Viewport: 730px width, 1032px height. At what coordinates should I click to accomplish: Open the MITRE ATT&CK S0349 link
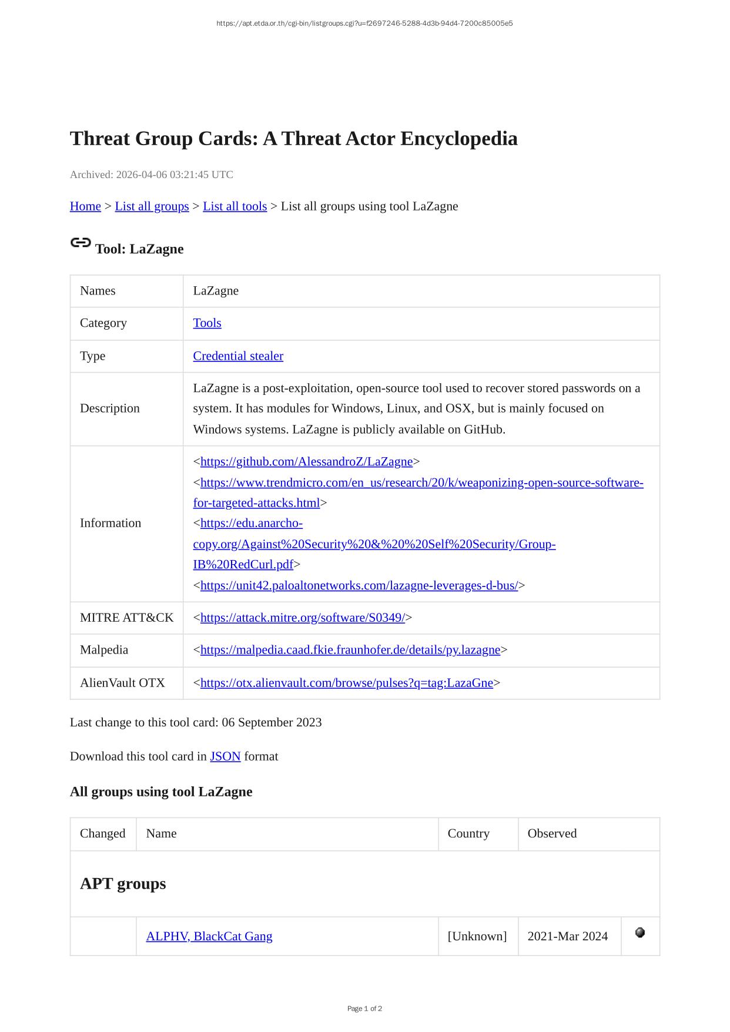coord(302,618)
